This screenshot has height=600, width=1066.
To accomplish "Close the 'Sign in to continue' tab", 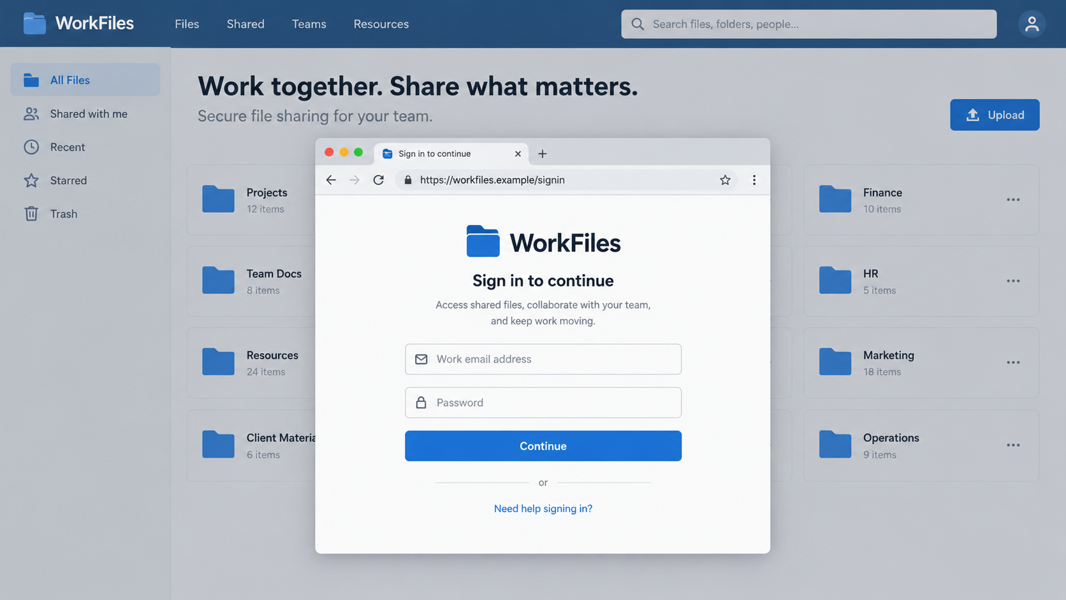I will coord(518,154).
